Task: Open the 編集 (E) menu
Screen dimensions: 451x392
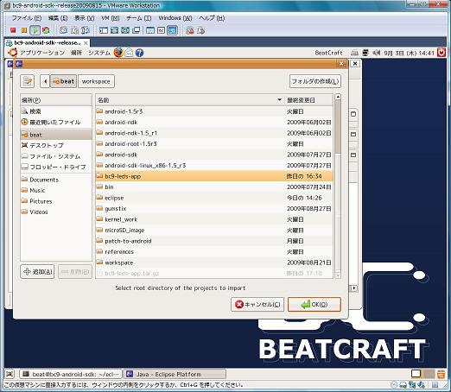Action: click(x=58, y=18)
